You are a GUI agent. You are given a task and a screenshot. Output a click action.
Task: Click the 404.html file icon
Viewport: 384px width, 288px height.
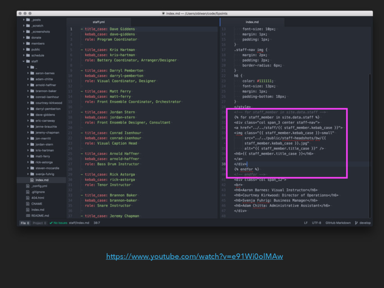tap(28, 198)
